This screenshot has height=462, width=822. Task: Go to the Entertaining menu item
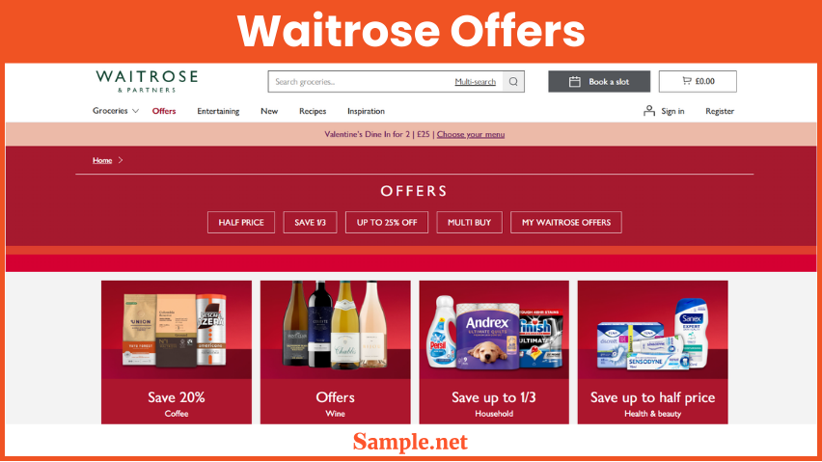pyautogui.click(x=218, y=111)
